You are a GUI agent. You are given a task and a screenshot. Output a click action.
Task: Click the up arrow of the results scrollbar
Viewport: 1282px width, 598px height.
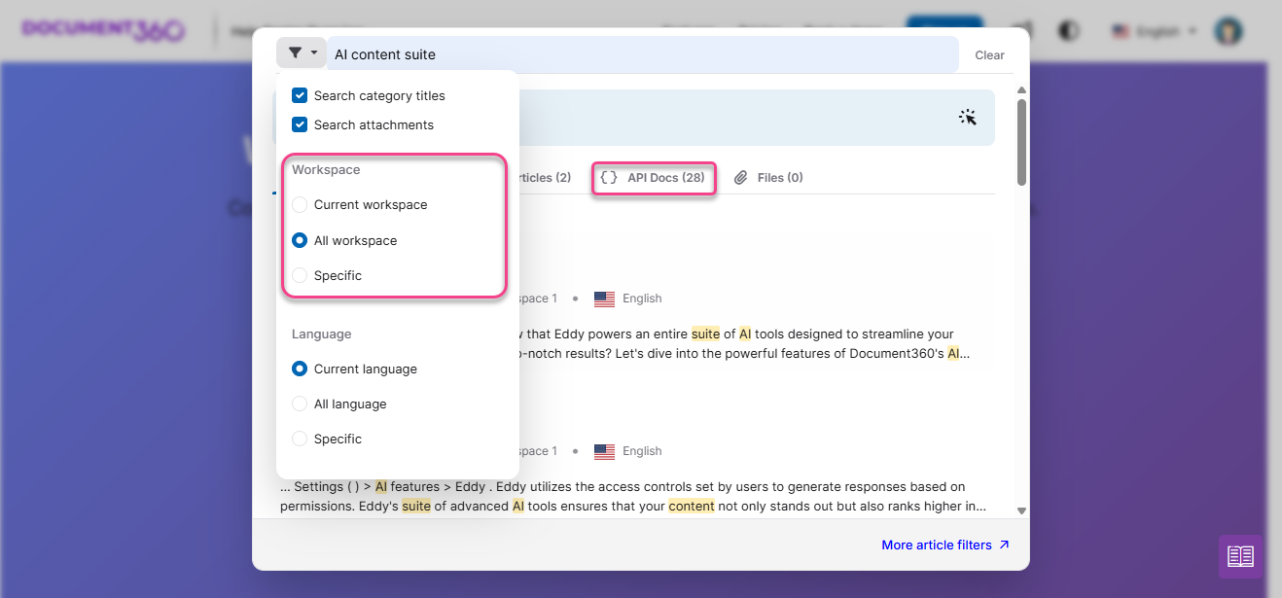click(1021, 90)
